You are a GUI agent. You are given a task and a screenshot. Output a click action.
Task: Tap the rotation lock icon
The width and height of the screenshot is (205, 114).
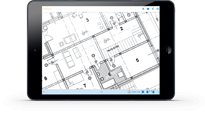point(129,92)
